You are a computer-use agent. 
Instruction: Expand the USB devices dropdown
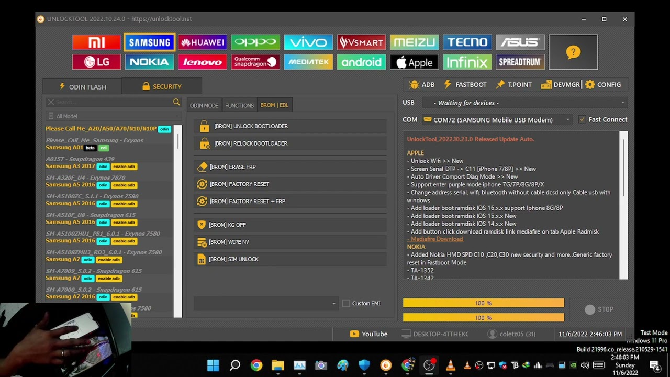click(x=524, y=103)
